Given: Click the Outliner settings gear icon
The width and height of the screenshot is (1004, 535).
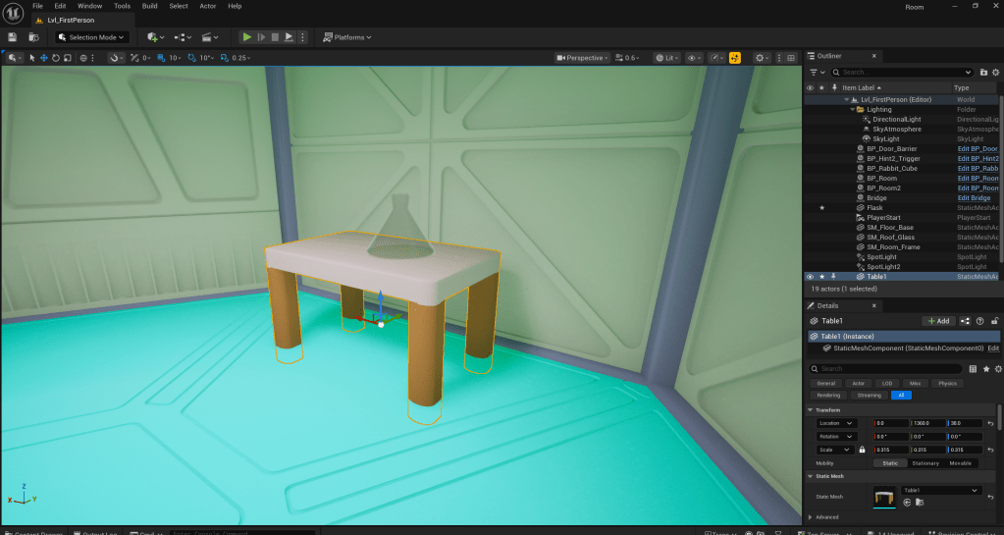Looking at the screenshot, I should [x=994, y=72].
